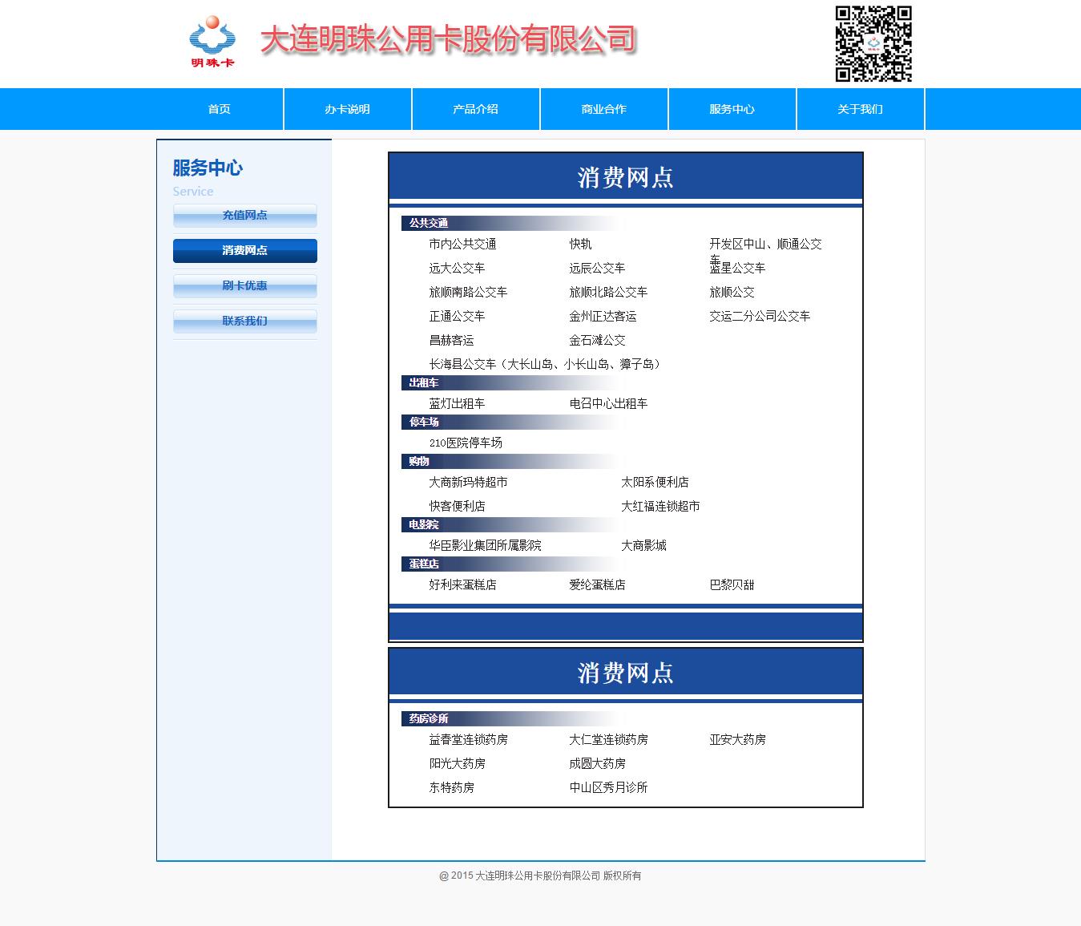Click the copyright footer text
This screenshot has height=926, width=1081.
coord(540,875)
